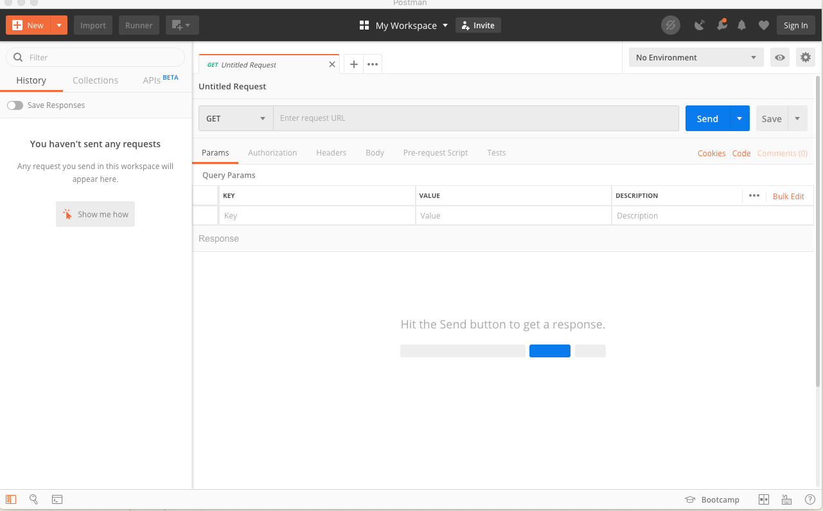Open the notifications bell
Screen dimensions: 823x511
pyautogui.click(x=742, y=26)
